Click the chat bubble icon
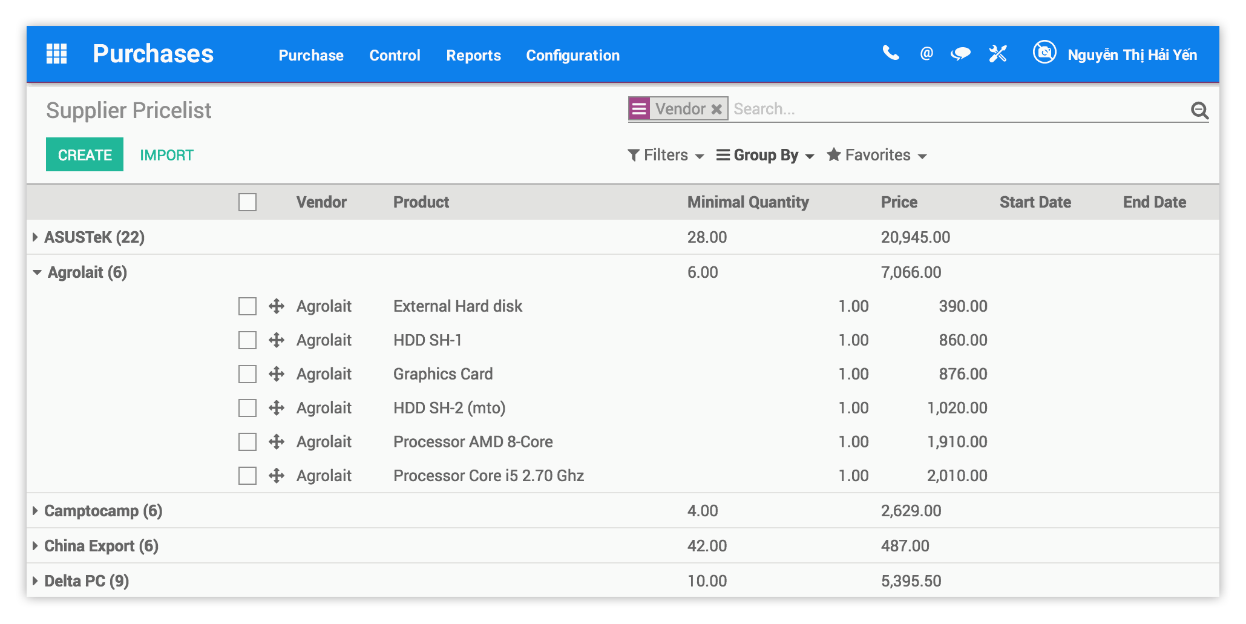 coord(960,54)
